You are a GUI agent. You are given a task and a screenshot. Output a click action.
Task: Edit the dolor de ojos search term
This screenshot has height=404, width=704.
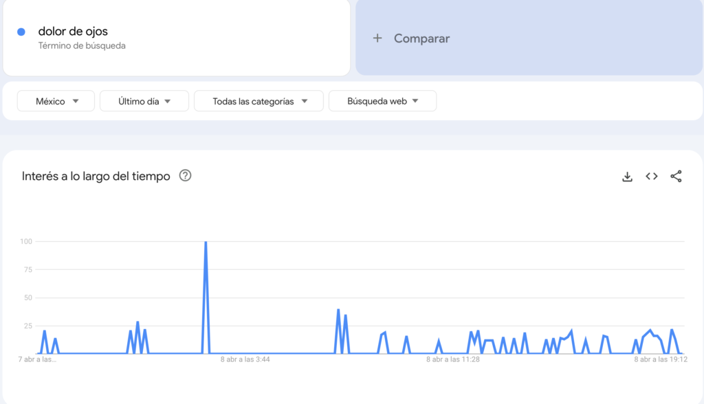pyautogui.click(x=73, y=32)
